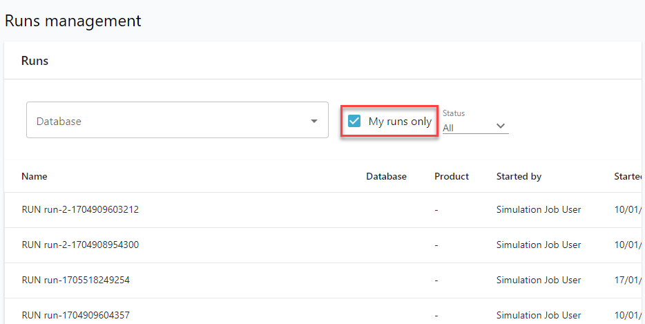Click the My runs only label
Viewport: 645px width, 324px height.
[x=400, y=122]
